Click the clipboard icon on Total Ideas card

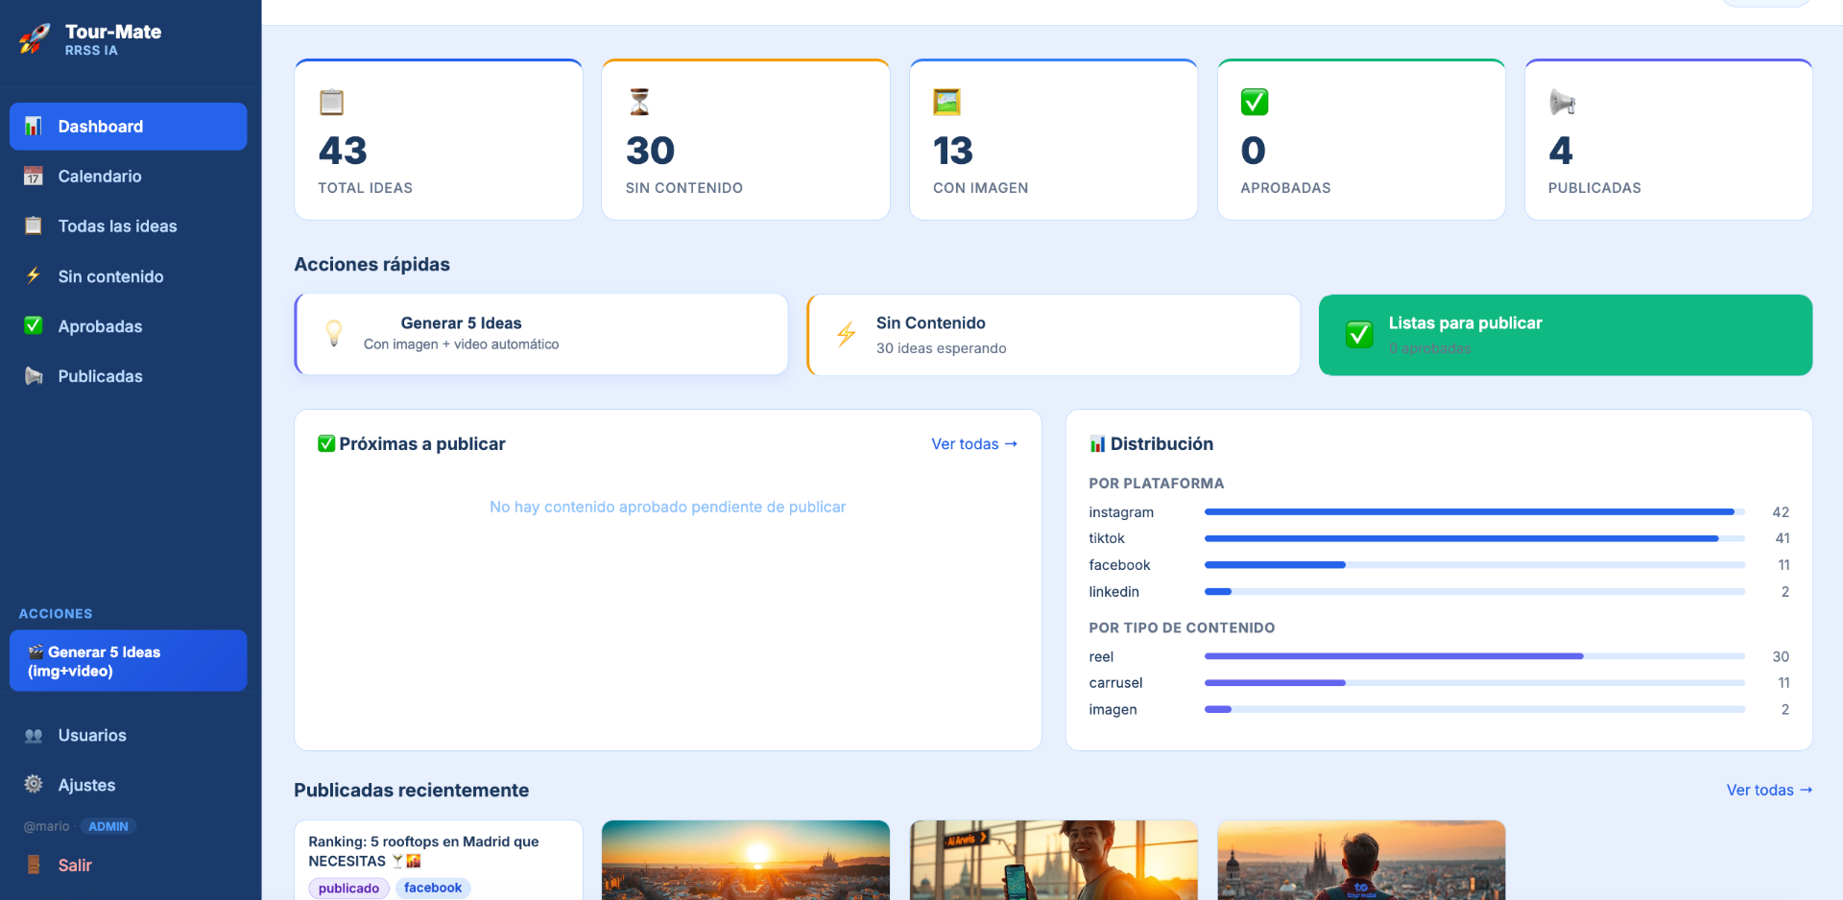pos(332,102)
